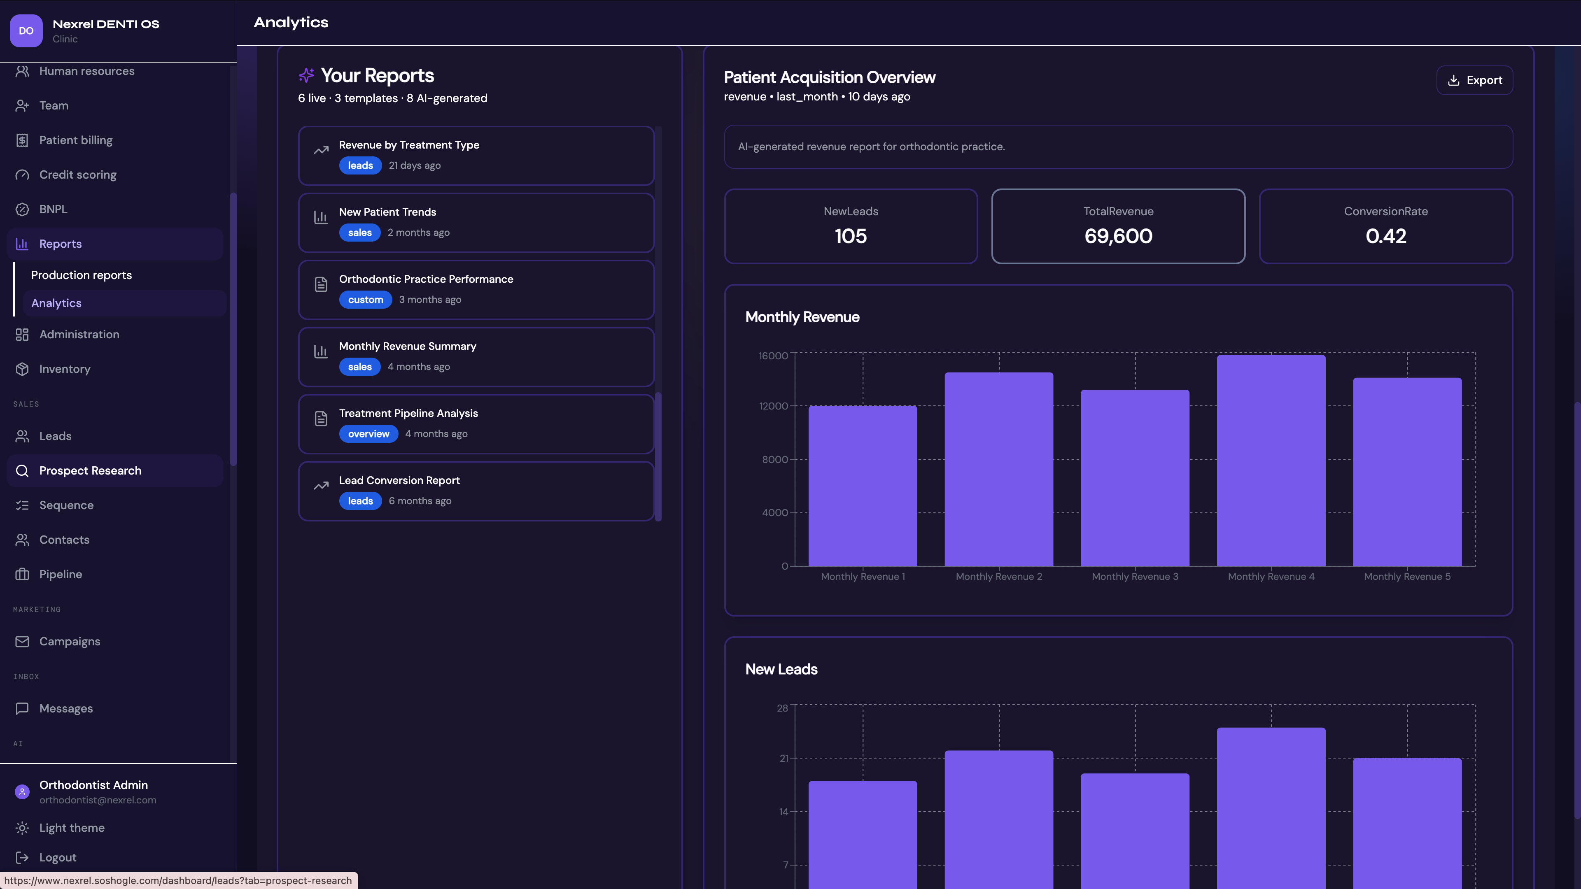The image size is (1581, 889).
Task: Click the Campaigns envelope icon
Action: pyautogui.click(x=22, y=641)
